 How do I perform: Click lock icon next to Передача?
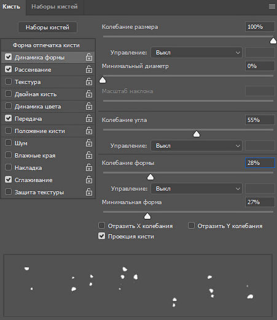coord(89,119)
